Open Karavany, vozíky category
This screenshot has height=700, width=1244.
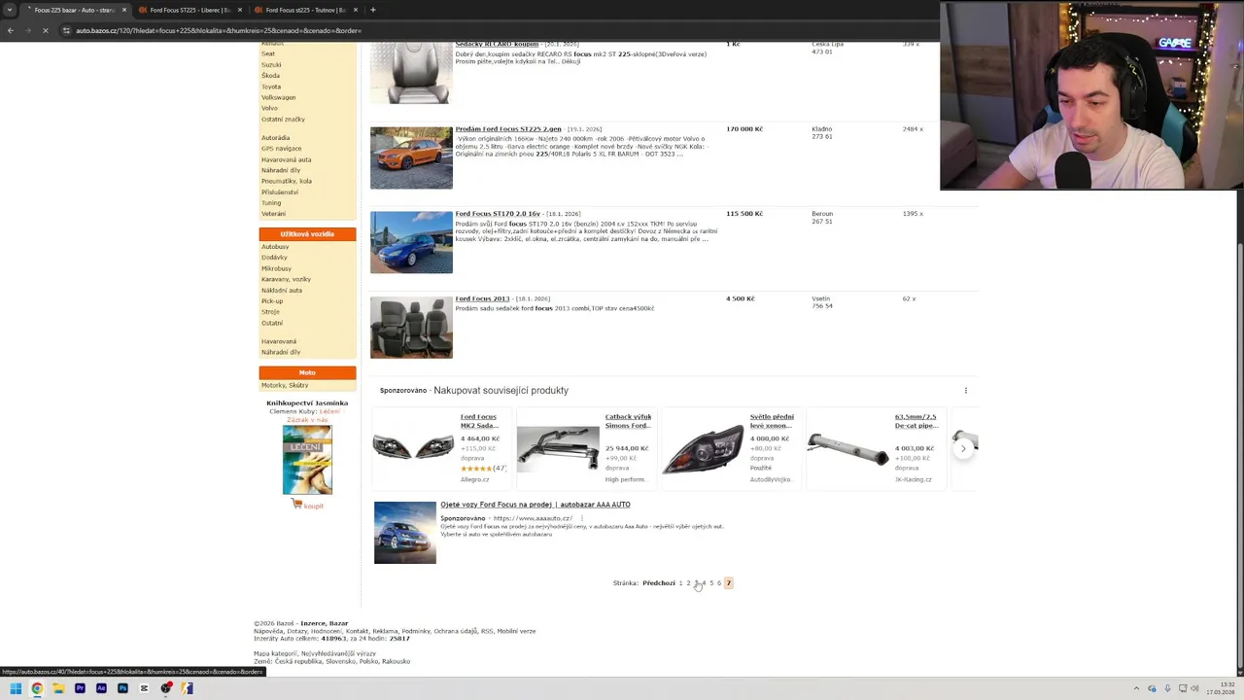[286, 279]
